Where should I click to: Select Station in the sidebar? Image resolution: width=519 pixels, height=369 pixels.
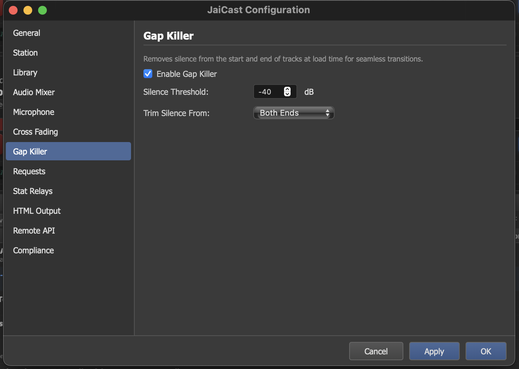[x=68, y=53]
